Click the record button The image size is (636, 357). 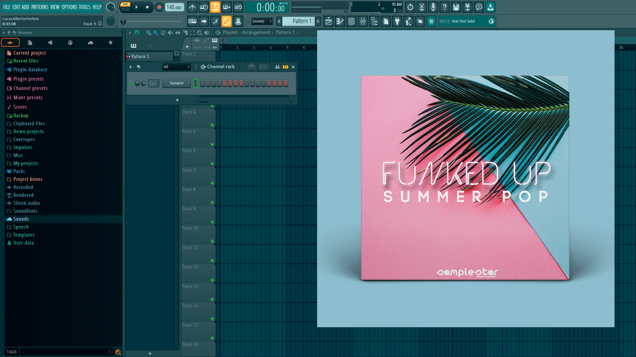(x=159, y=7)
